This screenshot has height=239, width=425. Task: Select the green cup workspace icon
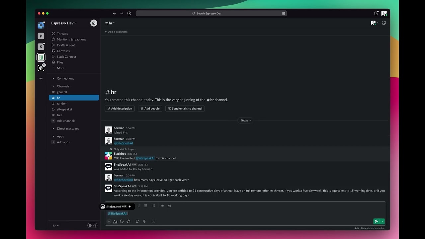point(41,57)
